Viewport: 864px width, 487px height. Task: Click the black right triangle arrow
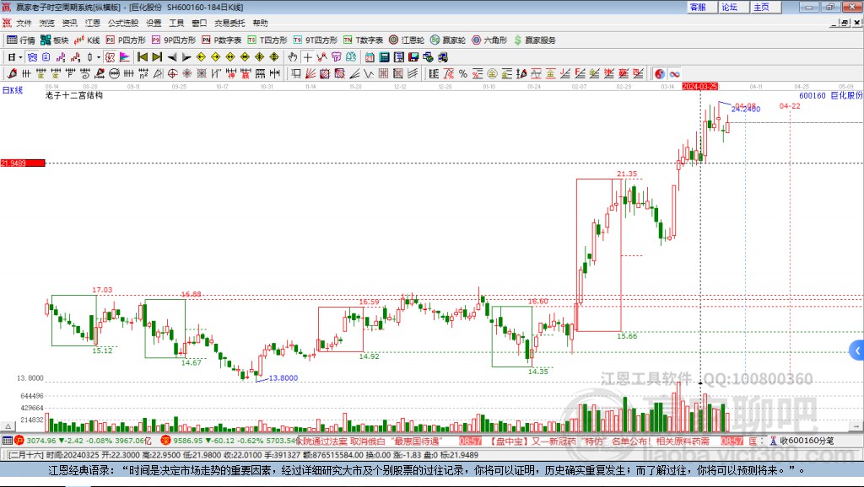pyautogui.click(x=186, y=57)
